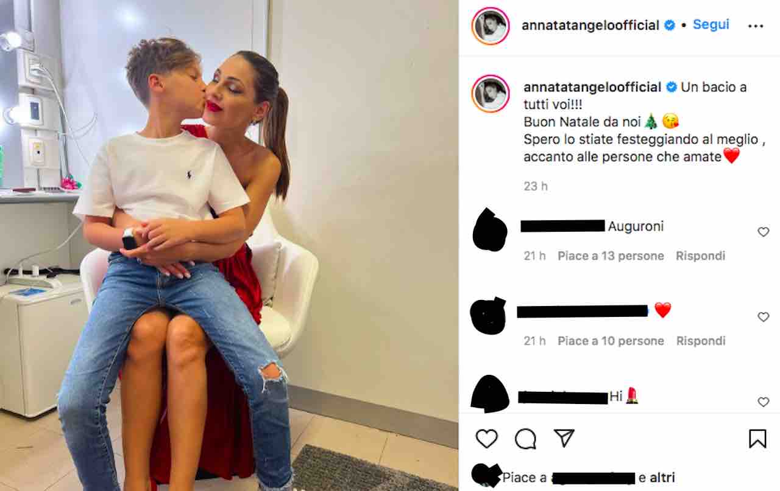The height and width of the screenshot is (491, 780).
Task: Click the caption profile picture avatar
Action: click(491, 93)
